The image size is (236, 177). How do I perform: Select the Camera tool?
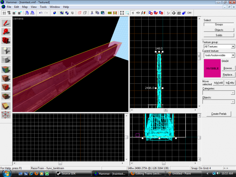6,41
